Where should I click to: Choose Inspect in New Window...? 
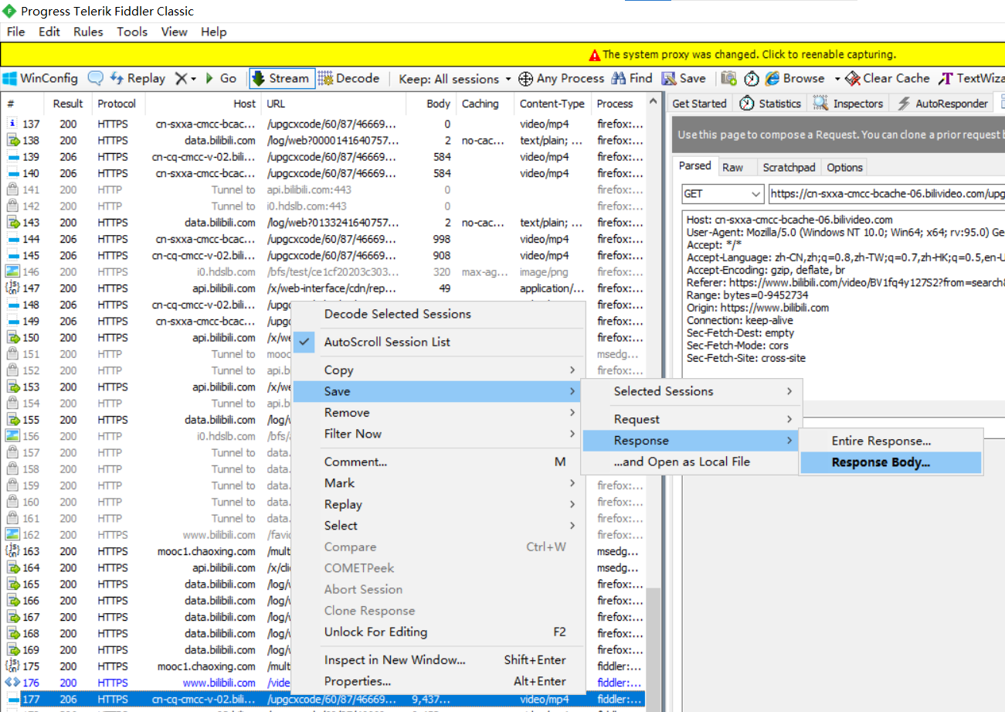coord(437,660)
